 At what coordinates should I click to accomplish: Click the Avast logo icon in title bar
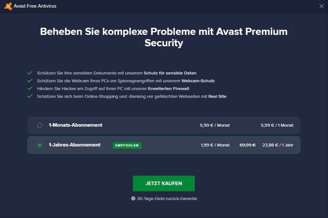8,6
